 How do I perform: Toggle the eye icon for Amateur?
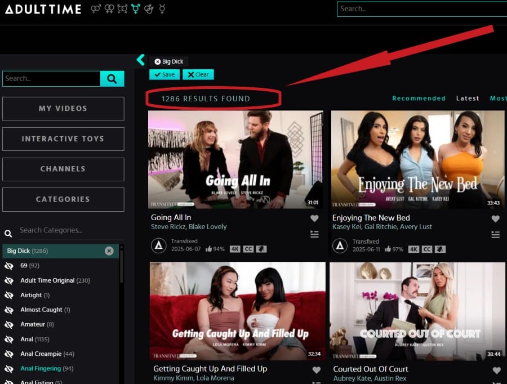coord(9,324)
